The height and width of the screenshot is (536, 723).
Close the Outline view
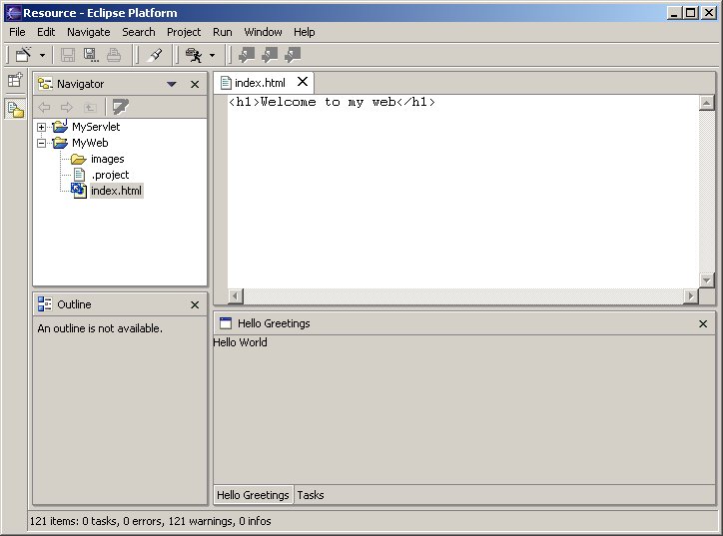tap(195, 304)
